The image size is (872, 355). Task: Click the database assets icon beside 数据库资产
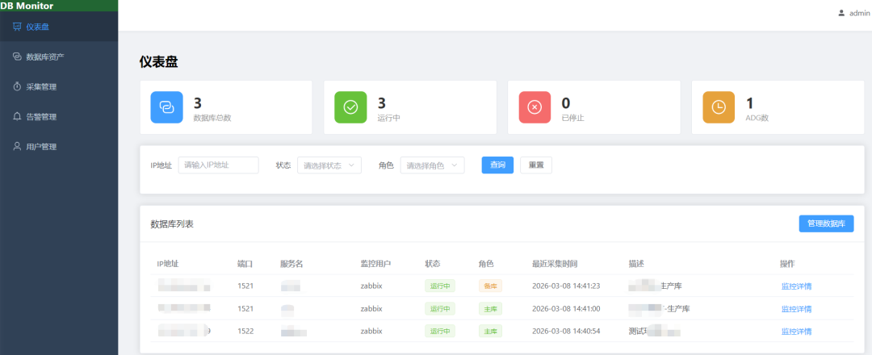click(x=17, y=56)
